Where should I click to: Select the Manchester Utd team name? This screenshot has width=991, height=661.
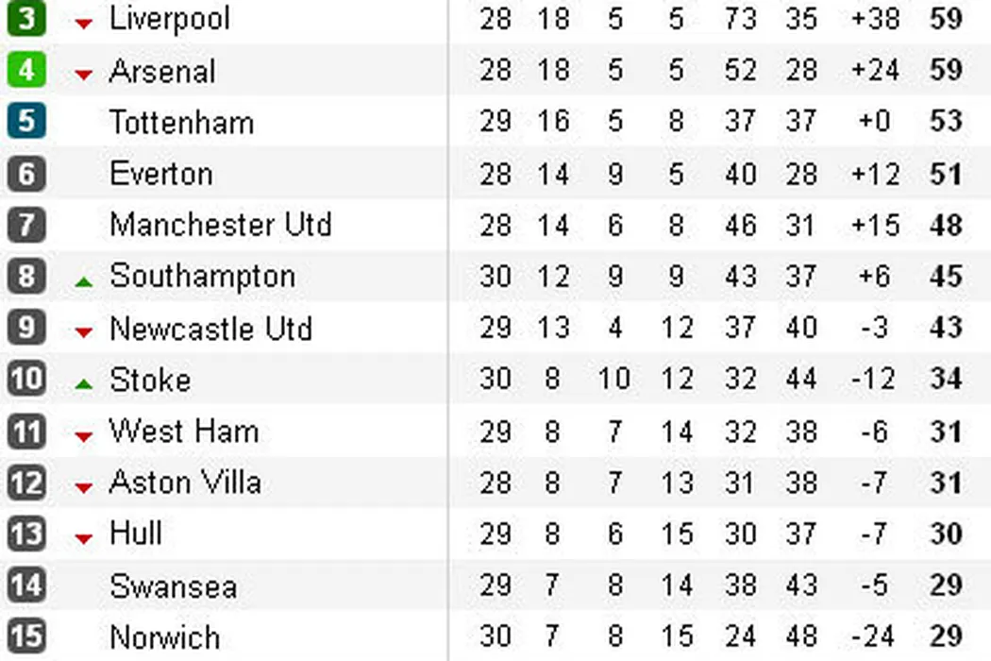[x=221, y=225]
